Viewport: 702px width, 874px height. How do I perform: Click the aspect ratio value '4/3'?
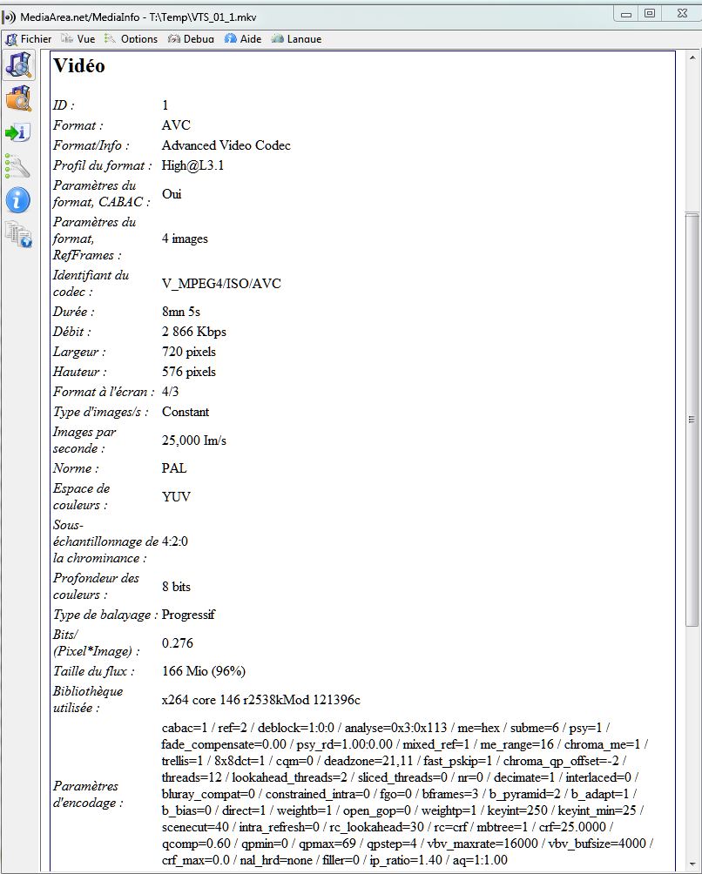click(171, 391)
